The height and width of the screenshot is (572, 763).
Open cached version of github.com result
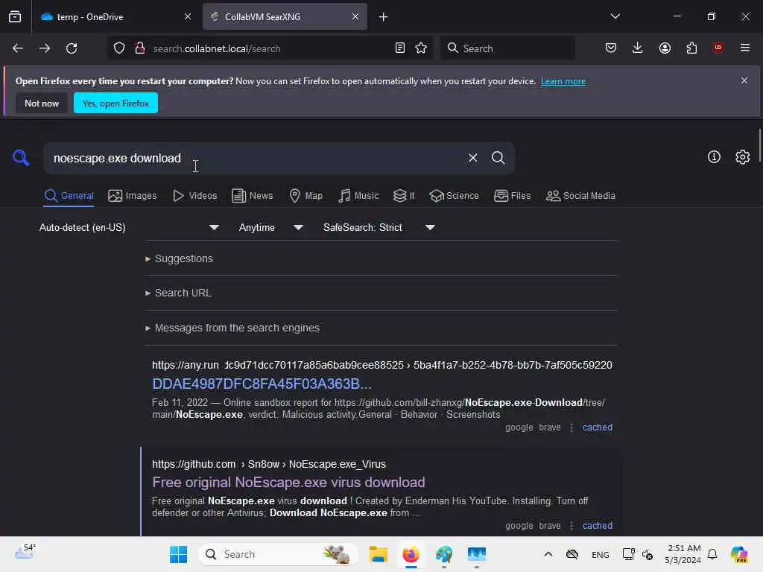(598, 525)
